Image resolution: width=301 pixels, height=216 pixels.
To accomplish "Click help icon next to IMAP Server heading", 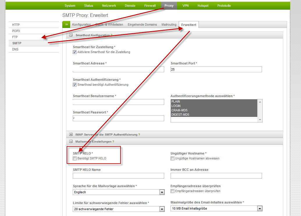I will click(x=139, y=135).
